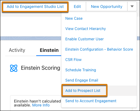Switch to the Activity tab

[x=17, y=50]
